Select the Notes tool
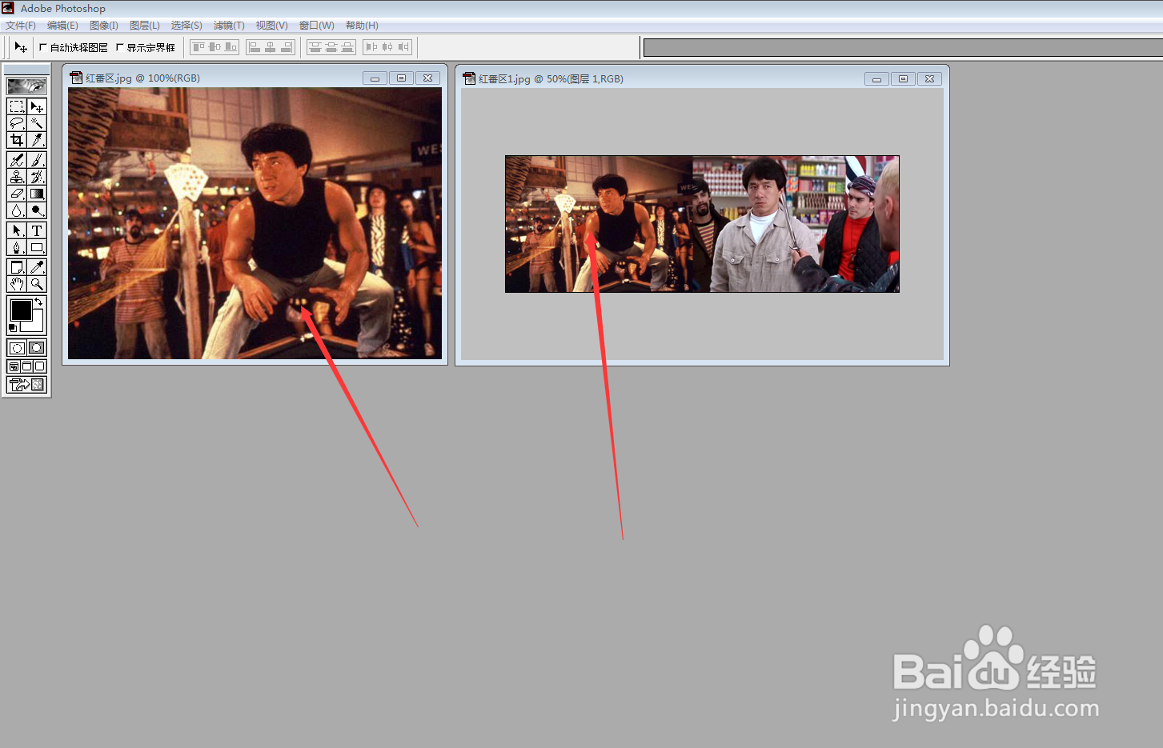Viewport: 1163px width, 748px height. click(x=17, y=267)
